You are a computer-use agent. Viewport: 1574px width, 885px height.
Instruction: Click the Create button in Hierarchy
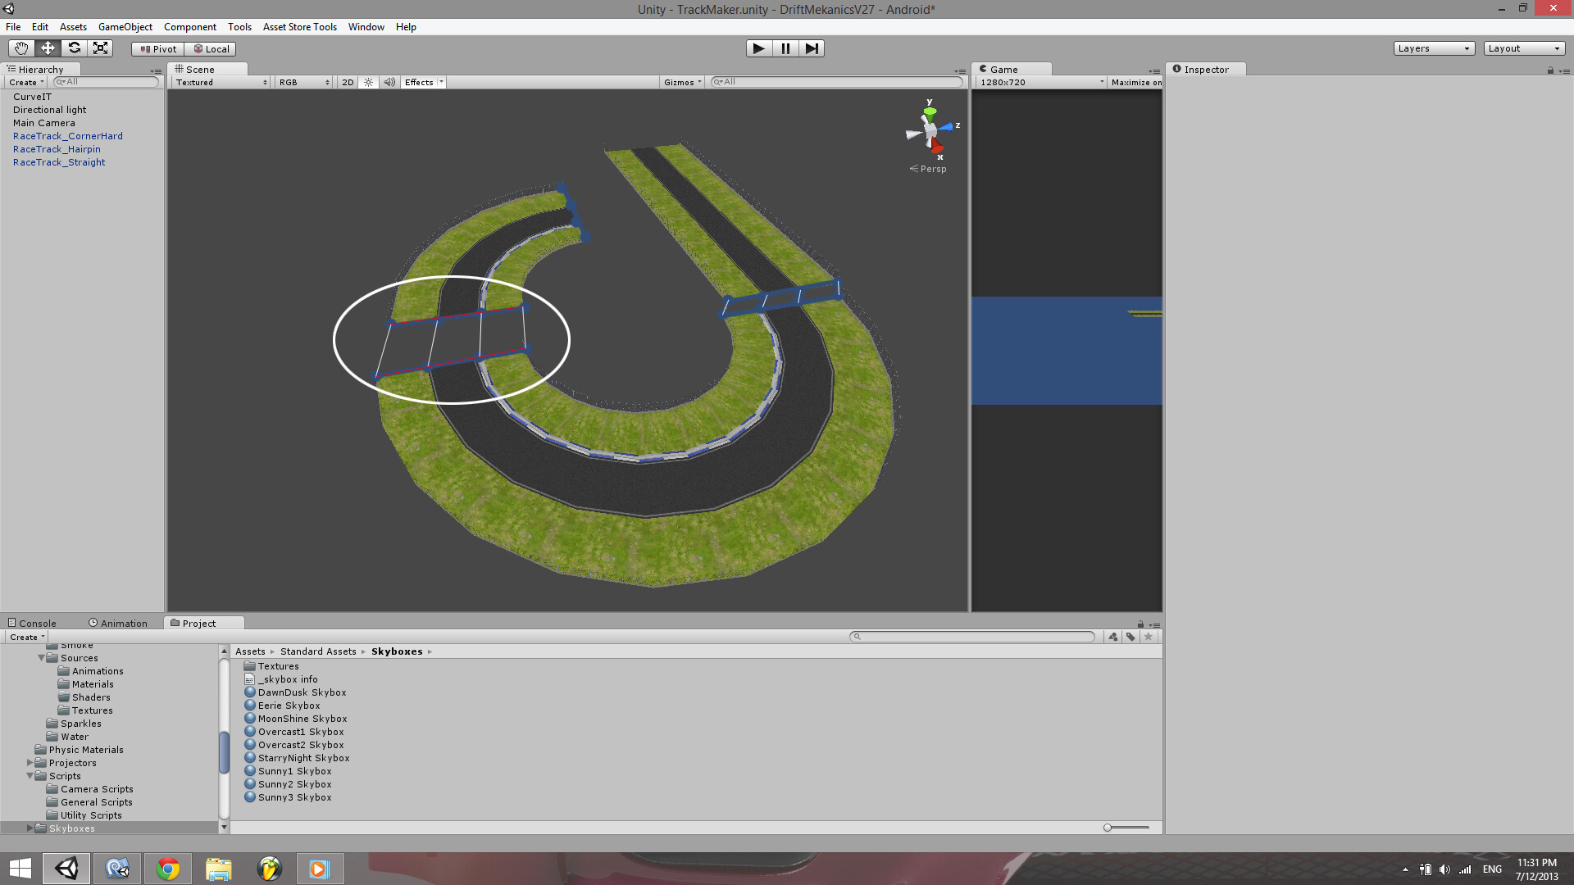click(x=24, y=82)
